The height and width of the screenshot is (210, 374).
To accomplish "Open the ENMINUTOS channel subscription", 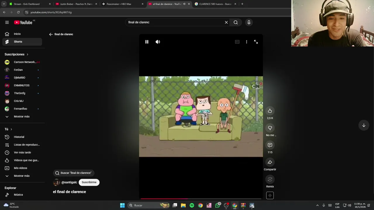I will pos(22,85).
